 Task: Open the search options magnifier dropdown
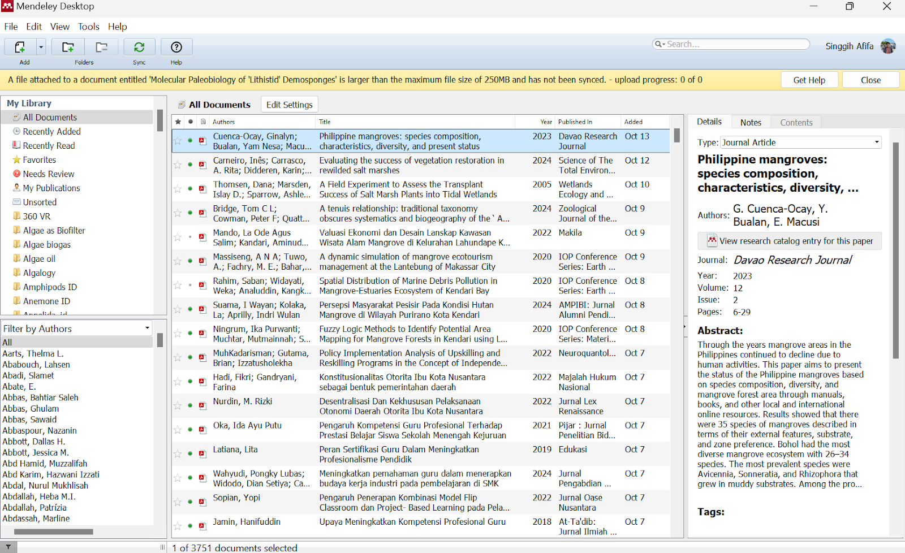tap(660, 44)
